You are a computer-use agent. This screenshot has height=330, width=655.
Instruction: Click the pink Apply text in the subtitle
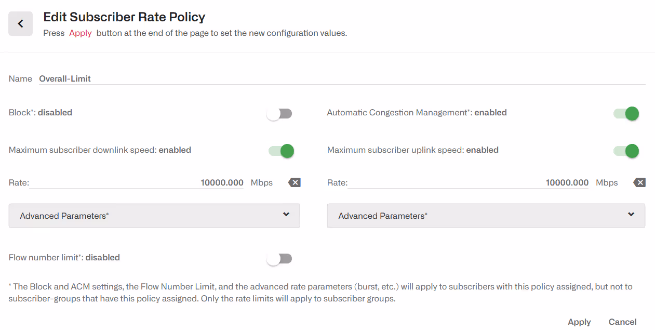pos(81,33)
